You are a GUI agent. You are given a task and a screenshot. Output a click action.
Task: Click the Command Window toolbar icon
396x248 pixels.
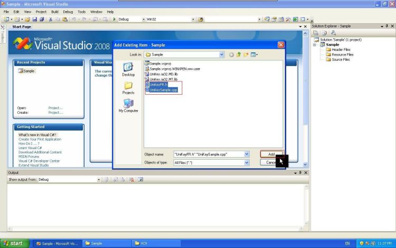coord(303,19)
